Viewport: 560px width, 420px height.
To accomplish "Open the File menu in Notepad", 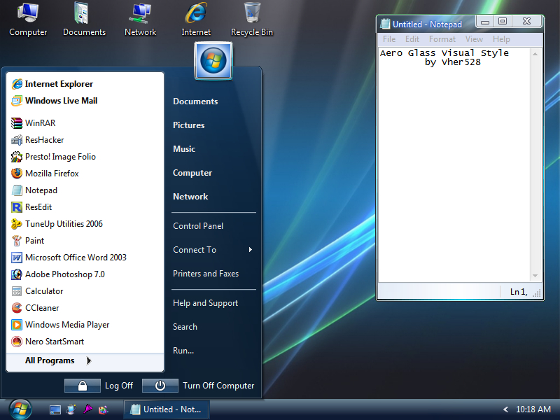I will pos(389,39).
